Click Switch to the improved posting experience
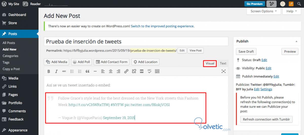The image size is (304, 135). point(162,26)
